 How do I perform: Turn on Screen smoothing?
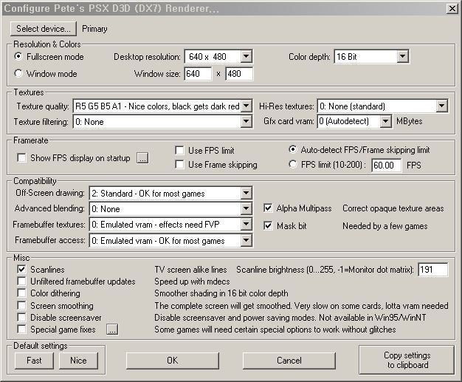(x=22, y=305)
